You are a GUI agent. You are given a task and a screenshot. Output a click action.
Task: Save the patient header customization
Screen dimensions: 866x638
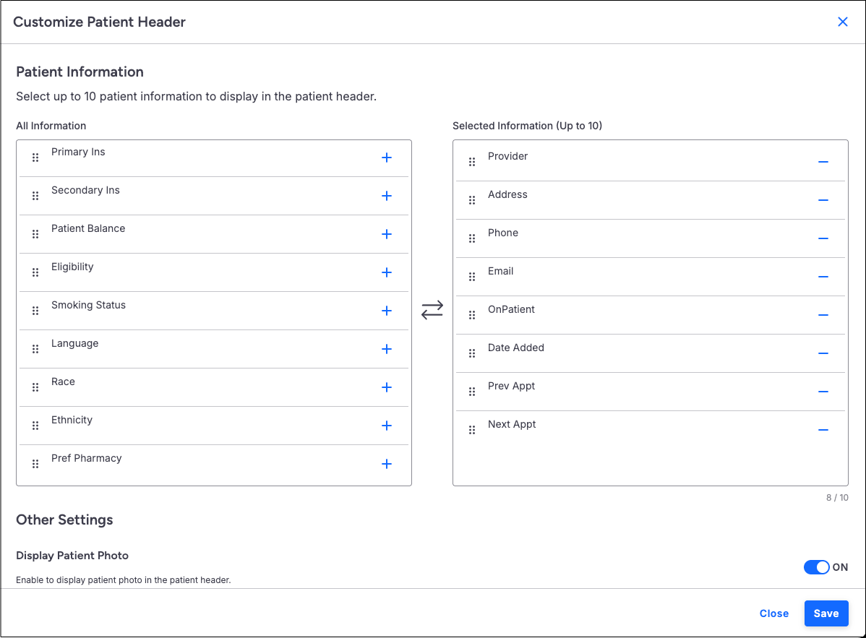826,613
